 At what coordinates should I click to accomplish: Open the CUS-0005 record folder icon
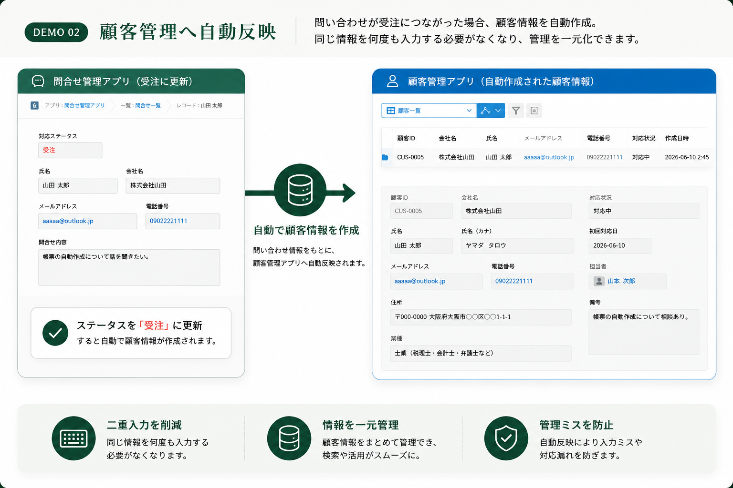coord(385,157)
